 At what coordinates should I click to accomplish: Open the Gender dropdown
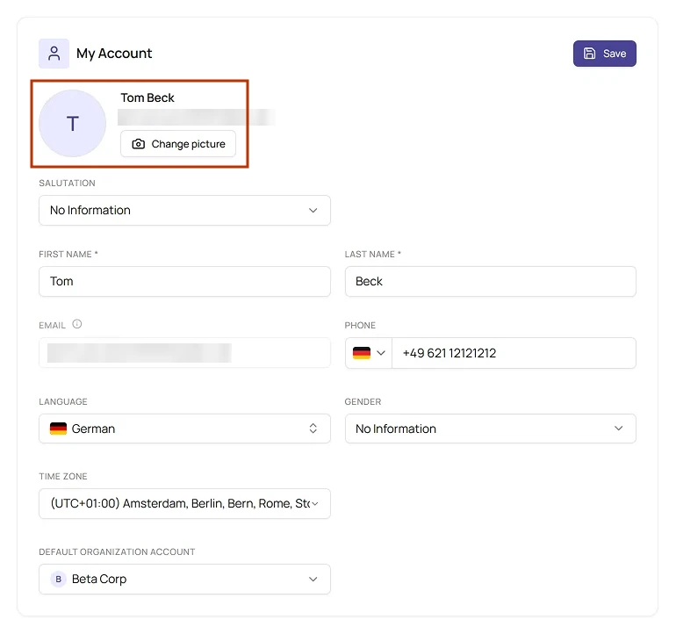(x=490, y=429)
